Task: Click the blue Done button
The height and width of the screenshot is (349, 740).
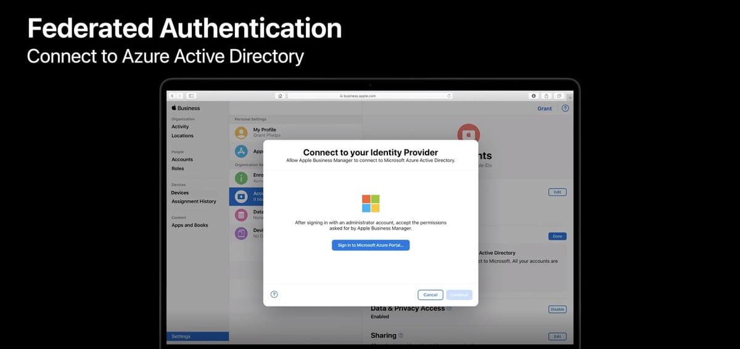Action: [x=557, y=236]
